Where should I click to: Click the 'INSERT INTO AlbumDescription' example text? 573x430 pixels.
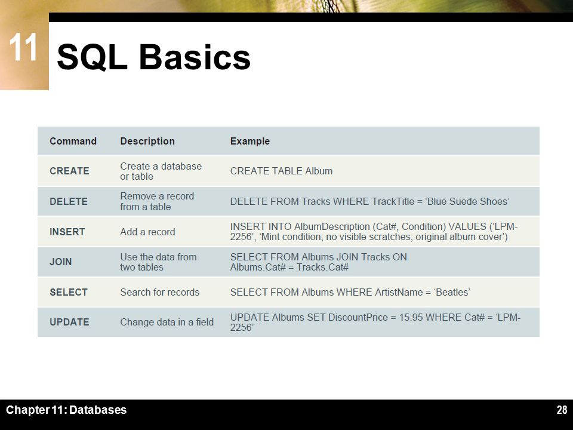[374, 232]
